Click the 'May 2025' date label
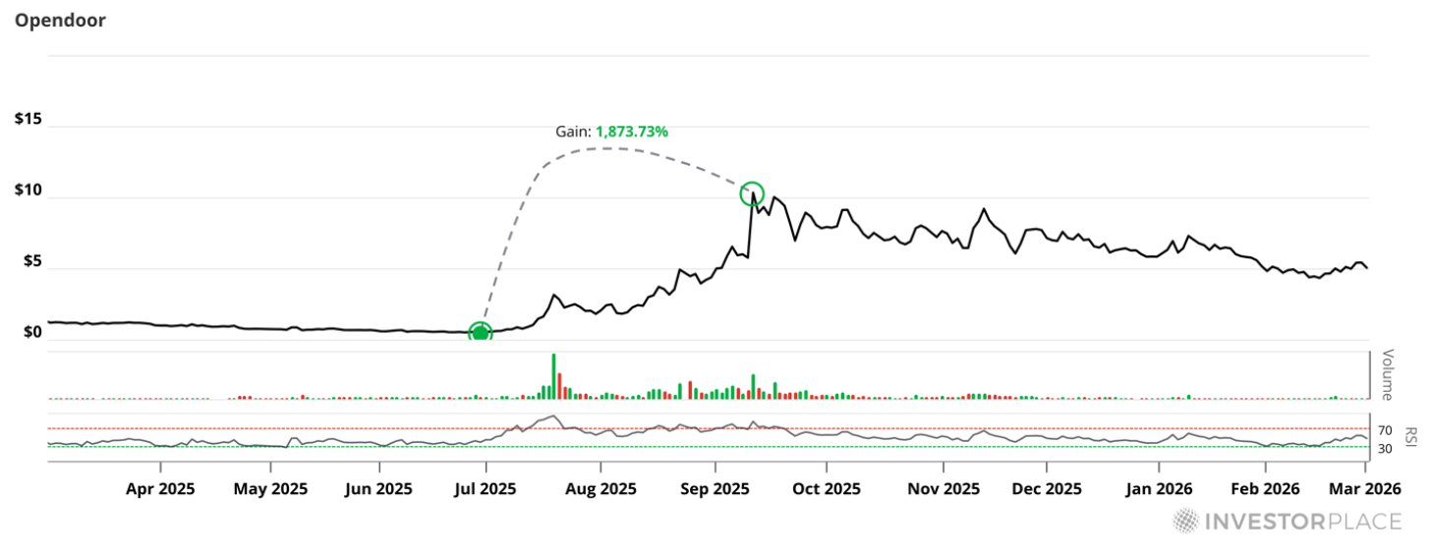The width and height of the screenshot is (1431, 553). coord(272,488)
